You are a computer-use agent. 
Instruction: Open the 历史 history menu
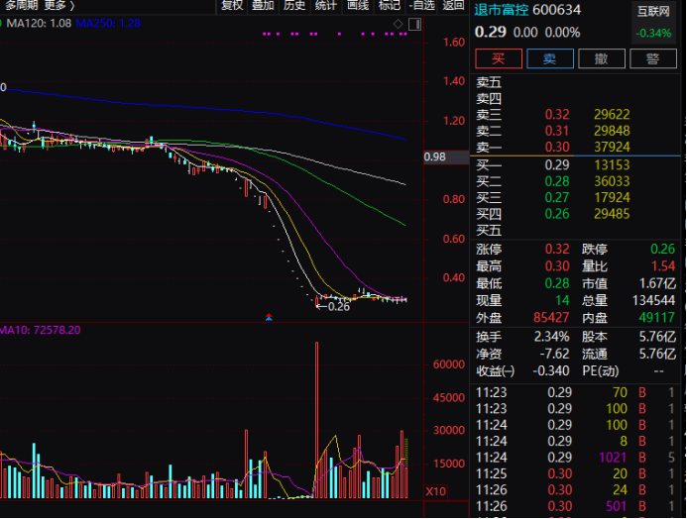(294, 5)
